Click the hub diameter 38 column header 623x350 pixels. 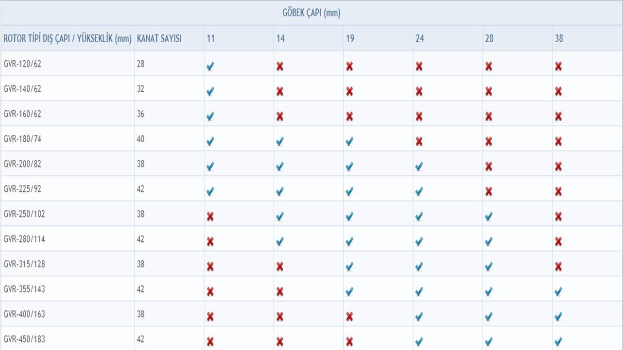(559, 38)
